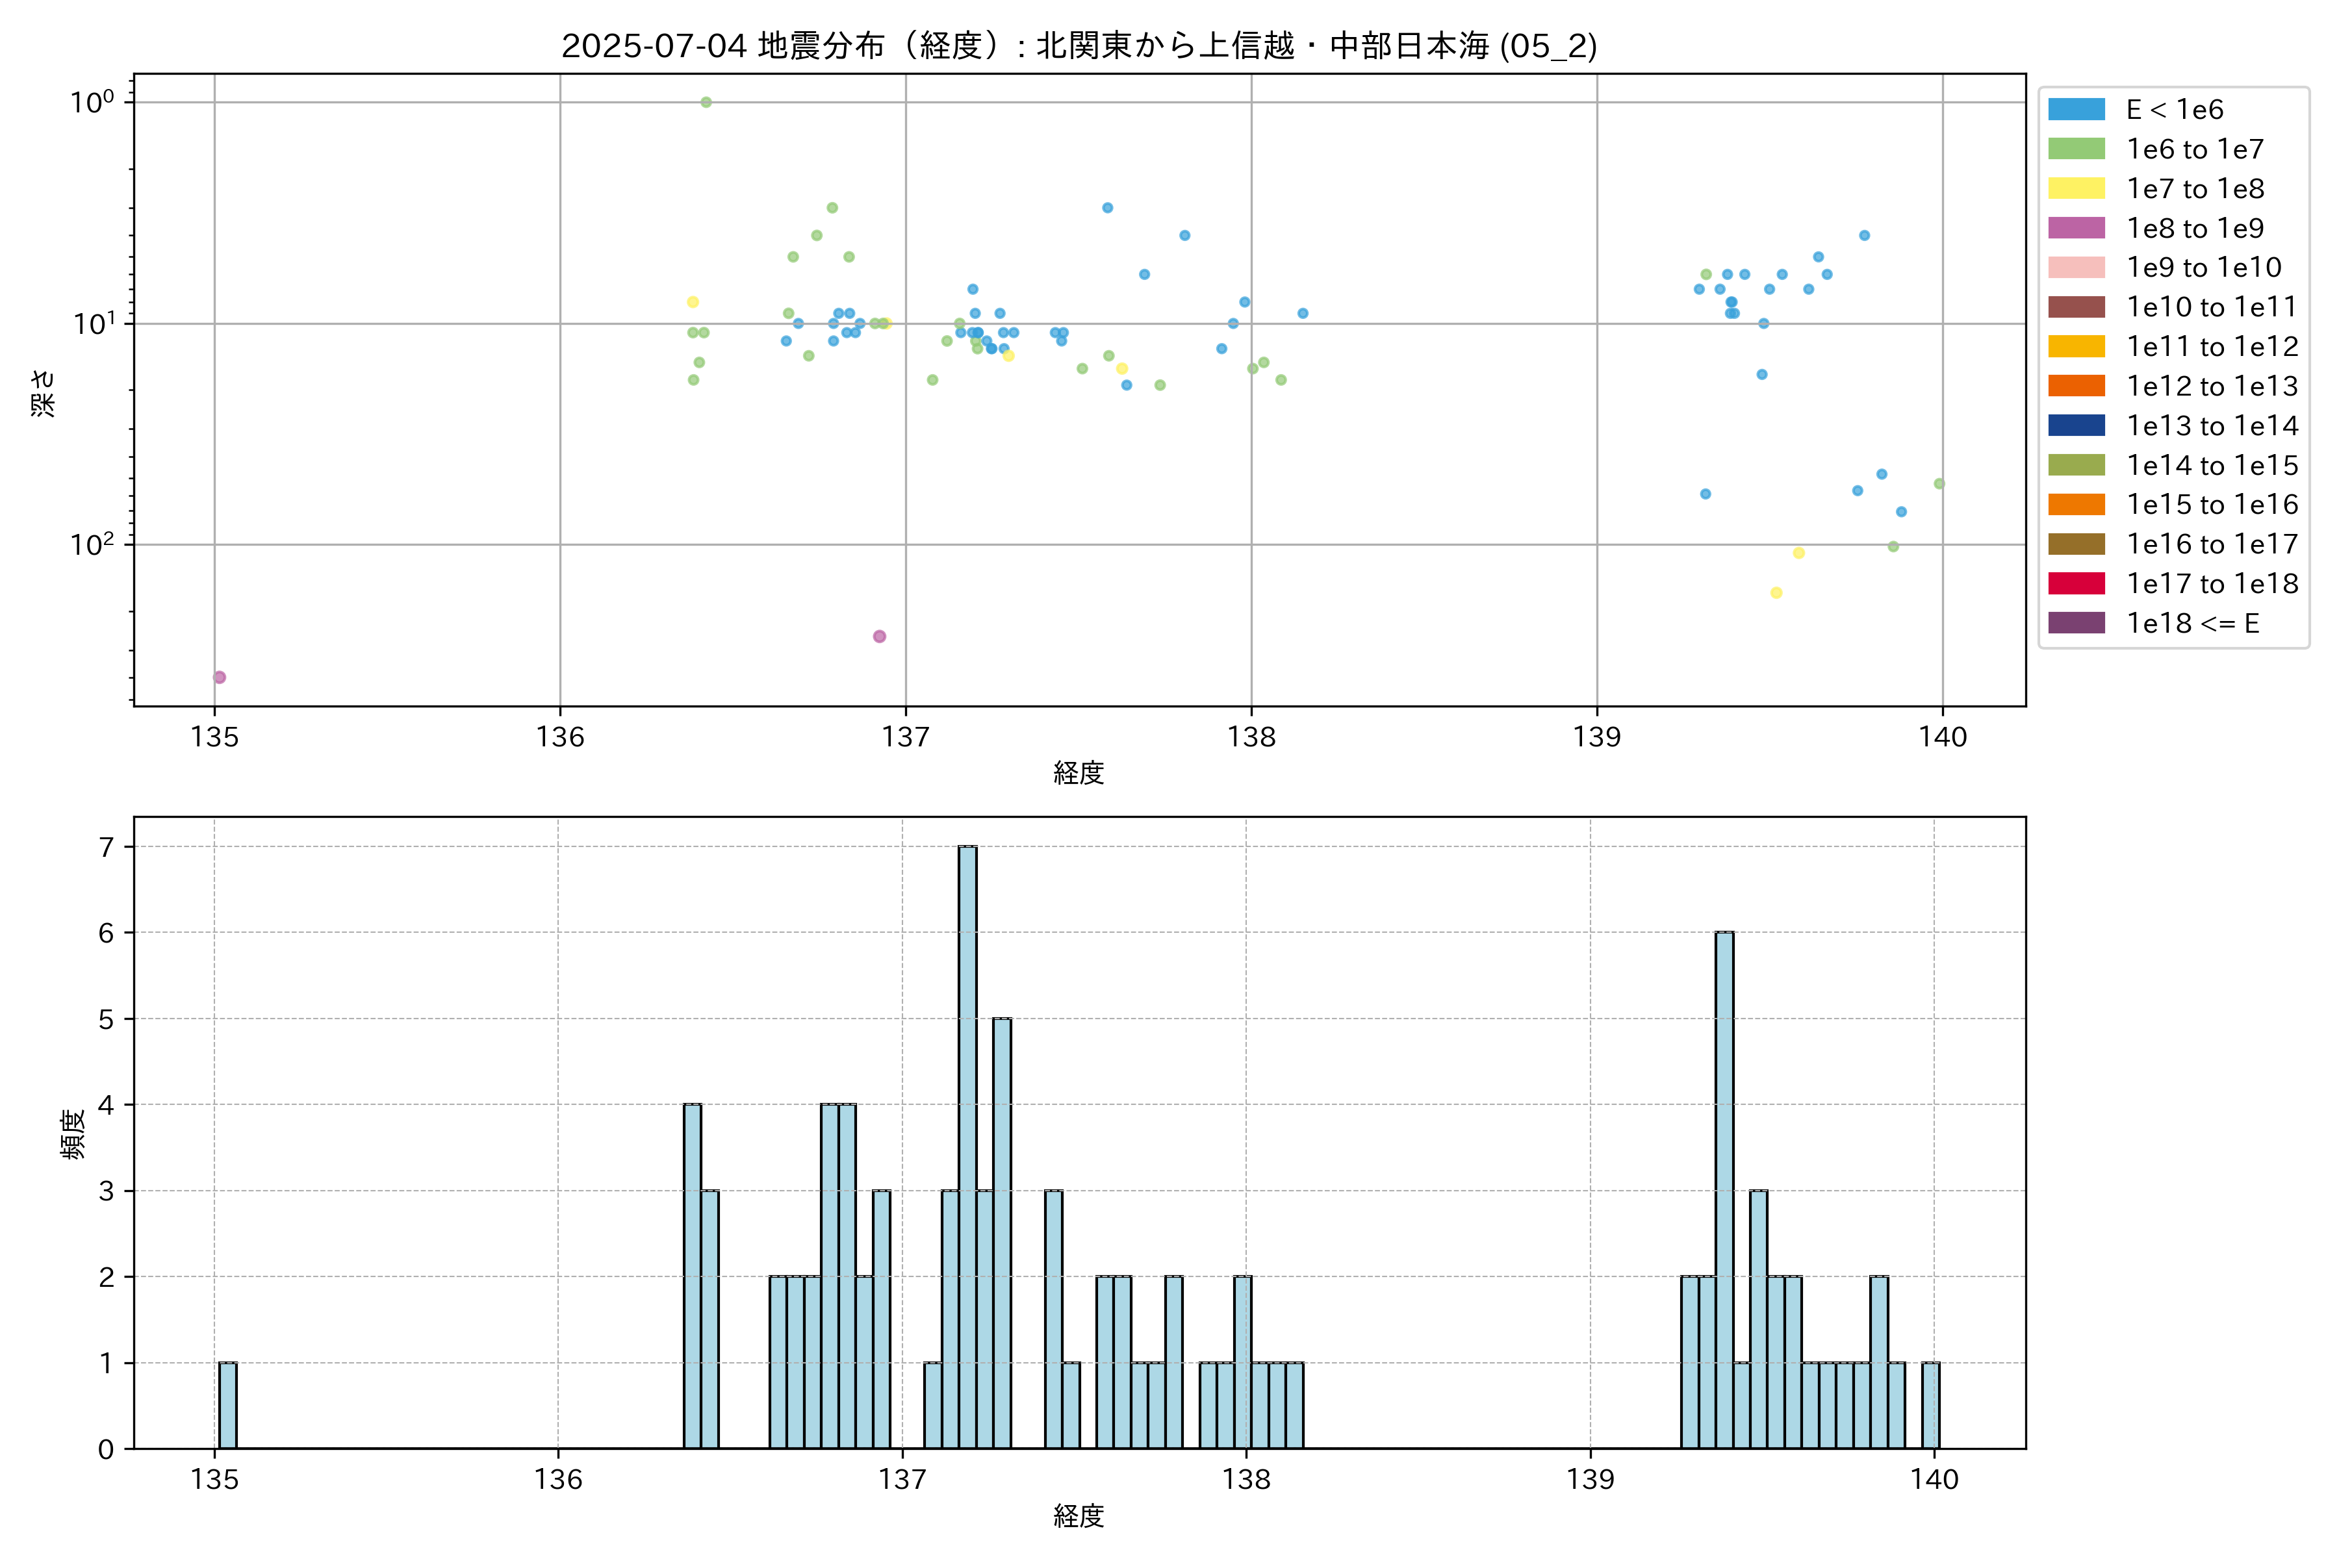Click the green point at depth 10^0
Screen dimensions: 2339x1559
coord(706,103)
